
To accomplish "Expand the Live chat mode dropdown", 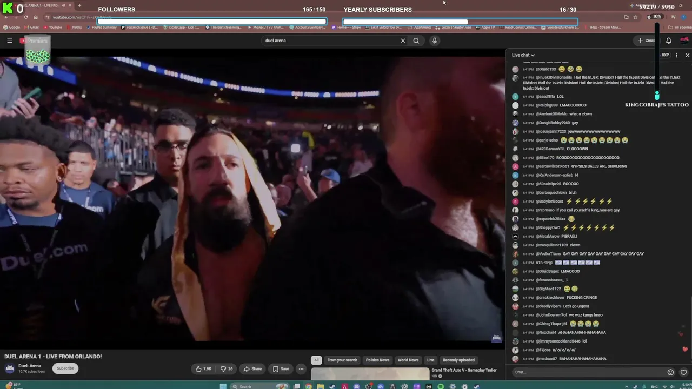I will coord(523,55).
